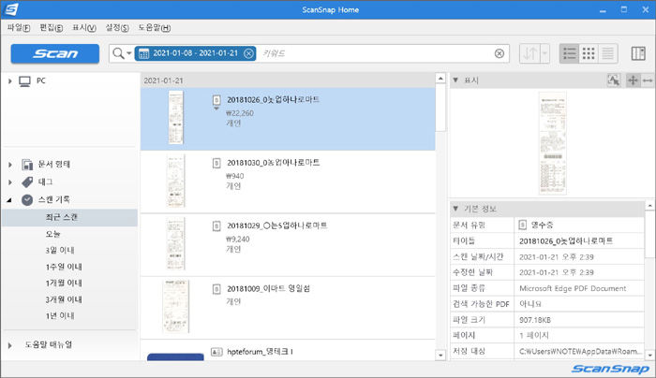Click the move/pan tool in preview
The image size is (656, 378).
coord(633,80)
